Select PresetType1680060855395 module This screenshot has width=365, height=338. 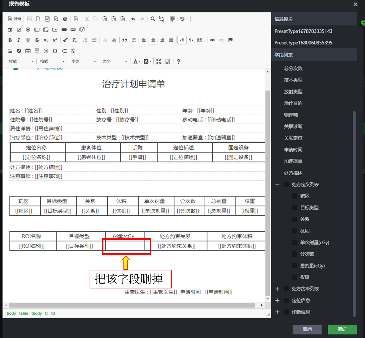(303, 43)
